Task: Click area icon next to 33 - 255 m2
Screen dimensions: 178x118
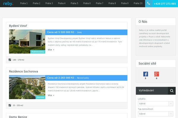Action: [x=10, y=105]
